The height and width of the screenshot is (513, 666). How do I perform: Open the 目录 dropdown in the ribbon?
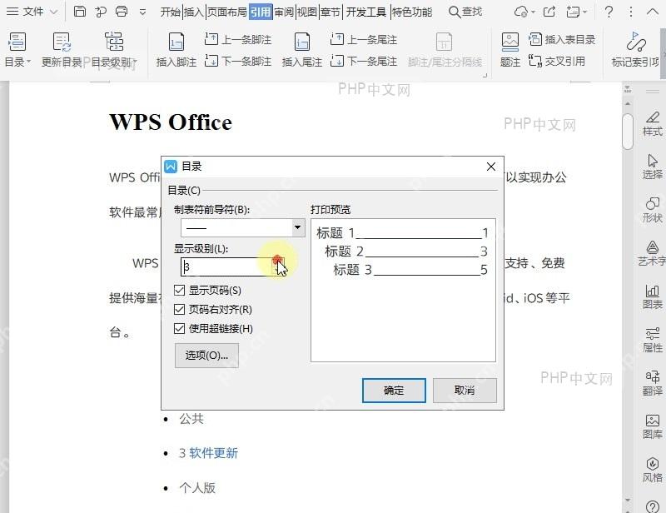[x=17, y=50]
